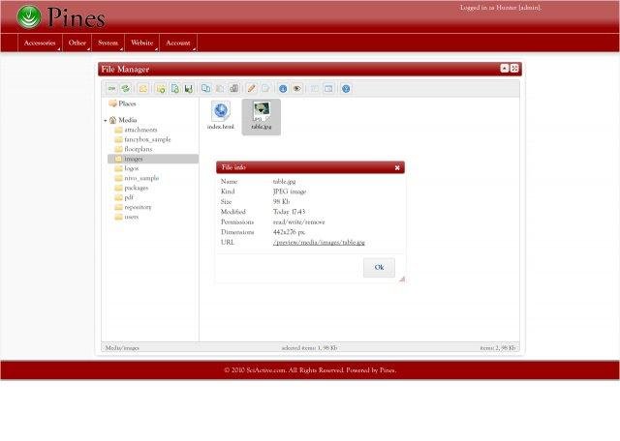Viewport: 620px width, 441px height.
Task: Switch to the list view toolbar button
Action: [x=328, y=88]
